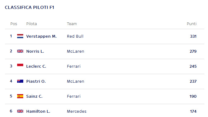Click McLaren team in Piastri's row

[76, 81]
